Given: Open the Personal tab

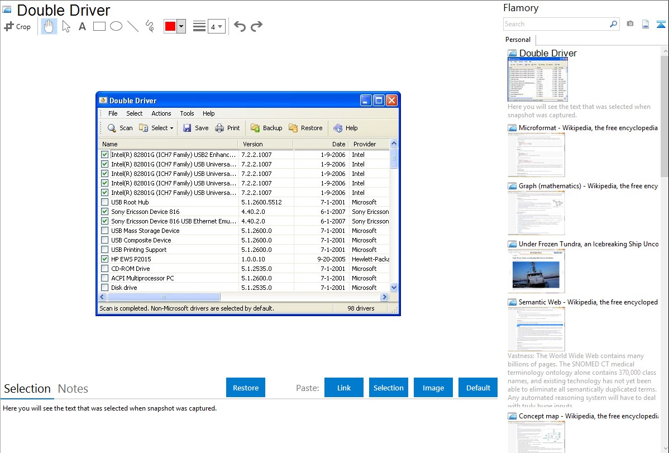Looking at the screenshot, I should [x=518, y=40].
